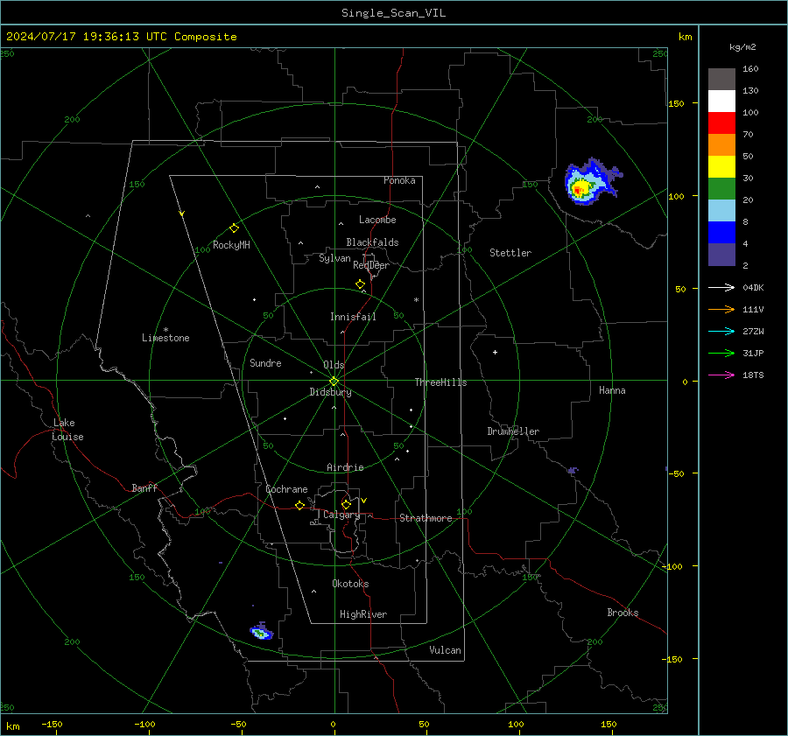
Task: Select the red 70-100 kg/m2 color swatch
Action: (721, 123)
